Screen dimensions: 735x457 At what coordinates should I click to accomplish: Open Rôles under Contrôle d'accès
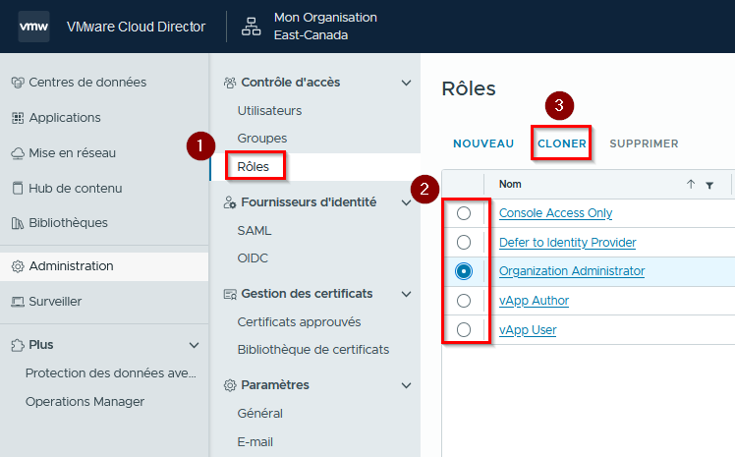[x=254, y=167]
